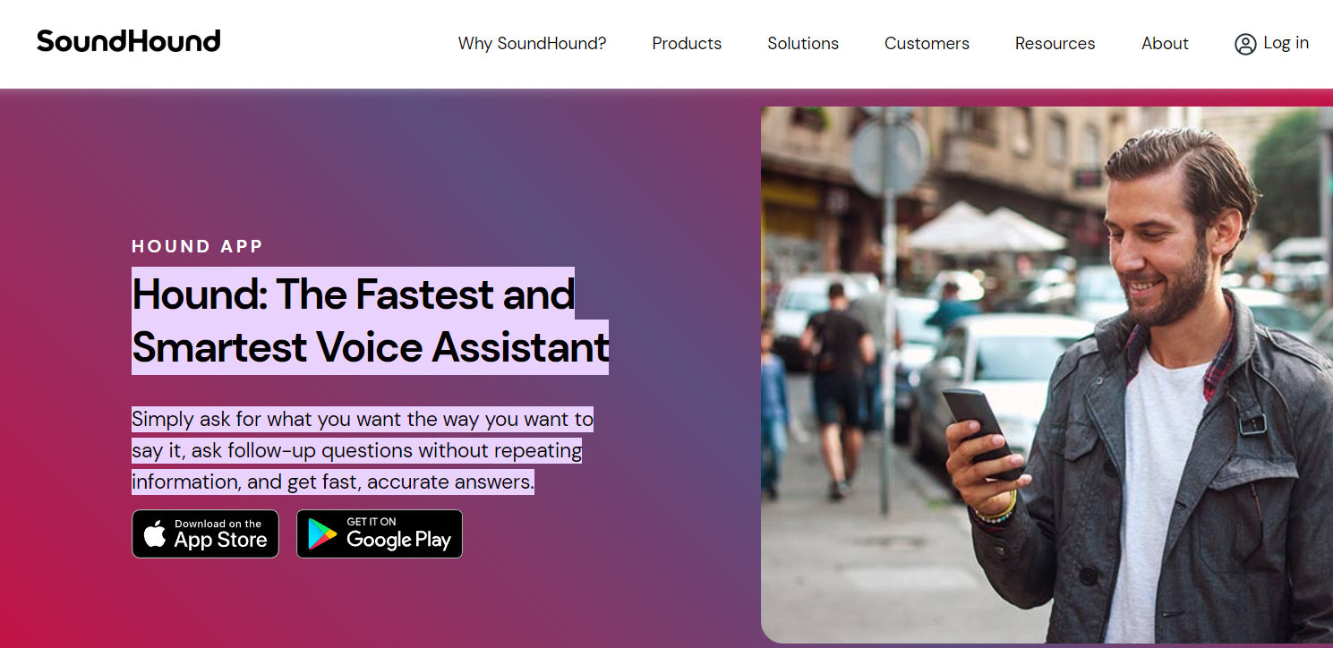
Task: Click the HOUND APP label
Action: point(198,246)
